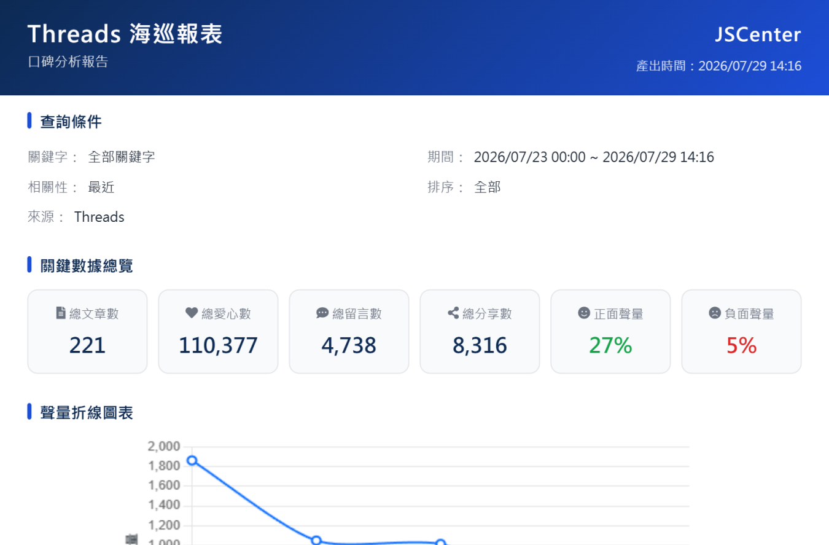Click the 總留言數 card label
The height and width of the screenshot is (545, 829).
[x=357, y=314]
